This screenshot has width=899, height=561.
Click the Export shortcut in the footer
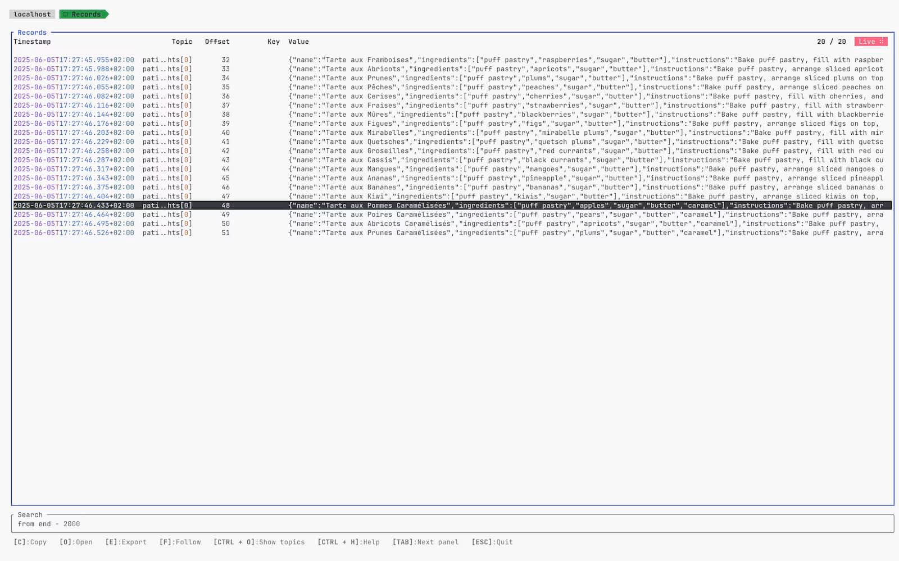tap(125, 542)
